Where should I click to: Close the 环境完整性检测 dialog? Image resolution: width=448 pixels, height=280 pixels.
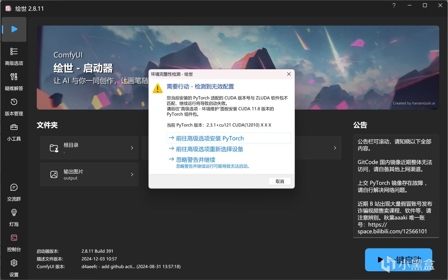pyautogui.click(x=289, y=74)
